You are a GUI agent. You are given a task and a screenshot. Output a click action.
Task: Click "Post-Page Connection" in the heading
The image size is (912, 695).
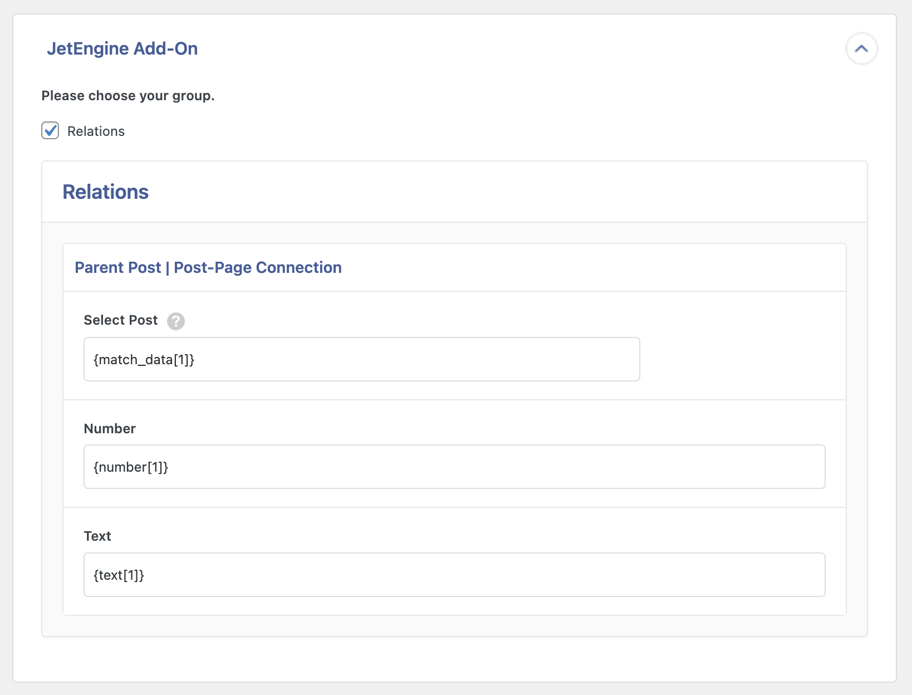point(257,268)
